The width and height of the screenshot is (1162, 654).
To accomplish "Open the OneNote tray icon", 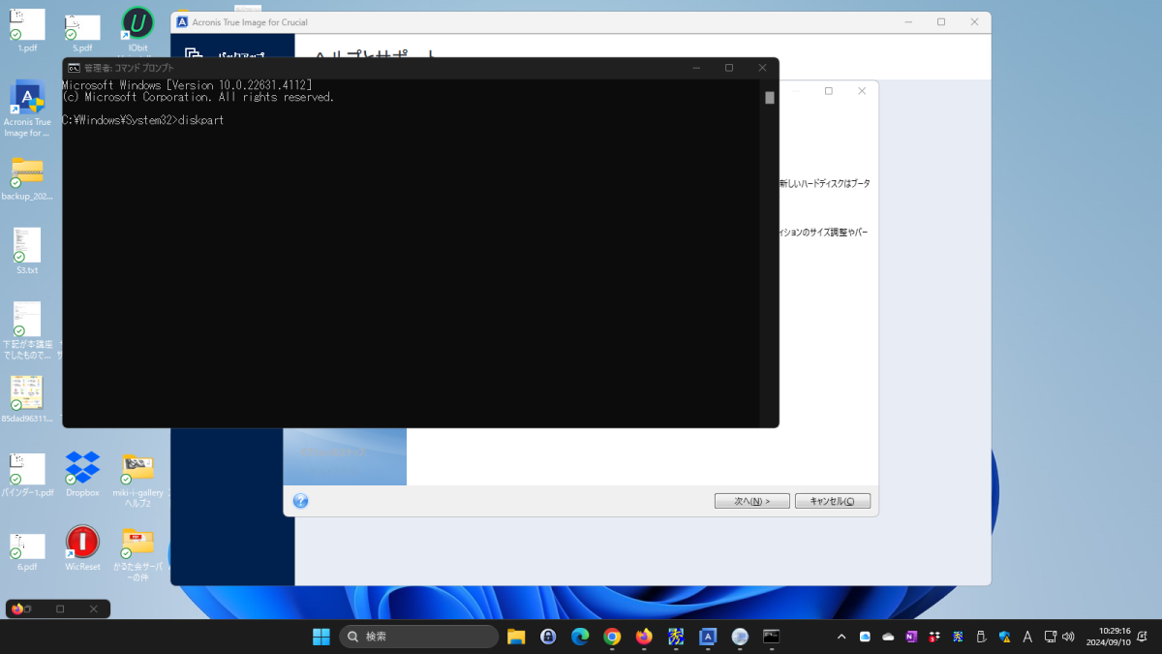I will [911, 637].
